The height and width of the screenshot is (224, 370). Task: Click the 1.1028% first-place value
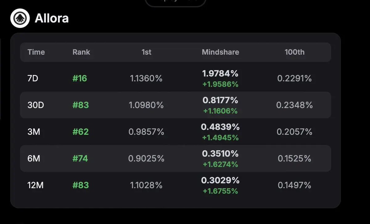pyautogui.click(x=146, y=185)
